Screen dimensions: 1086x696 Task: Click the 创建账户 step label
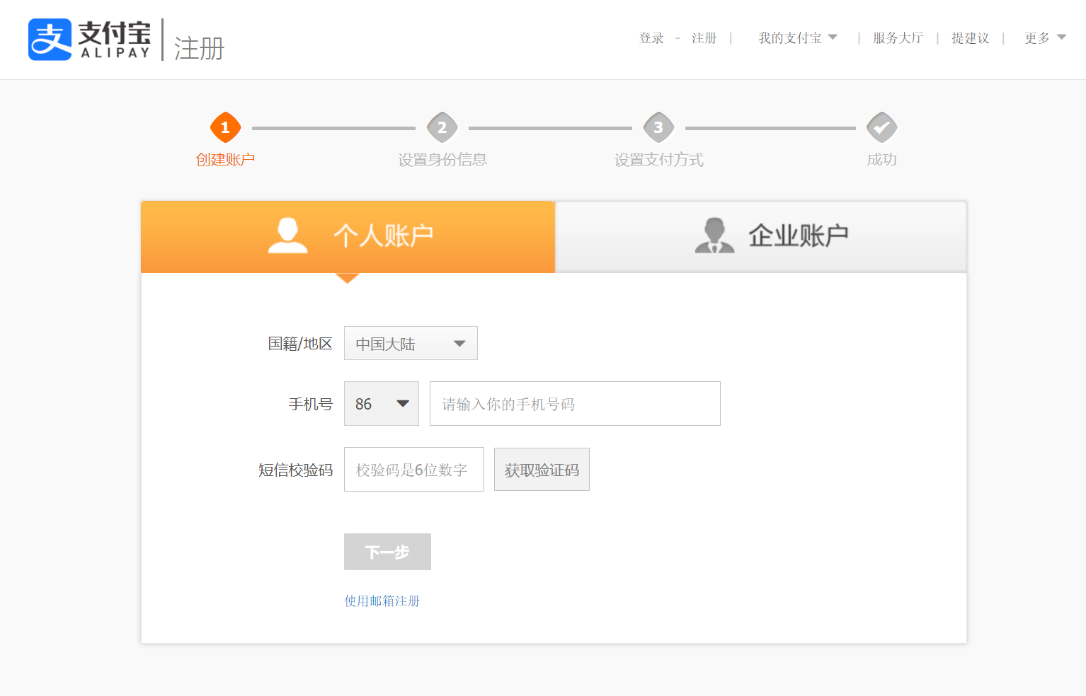coord(226,160)
